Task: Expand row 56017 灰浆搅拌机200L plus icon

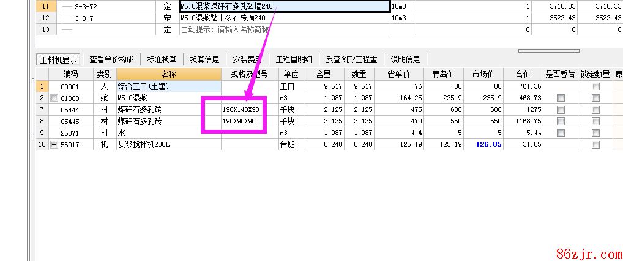Action: tap(54, 144)
